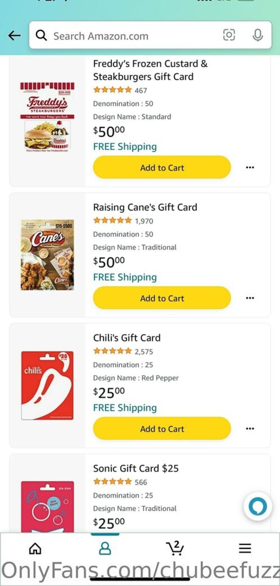
Task: Open the Chili's Gift Card title link
Action: [x=127, y=338]
